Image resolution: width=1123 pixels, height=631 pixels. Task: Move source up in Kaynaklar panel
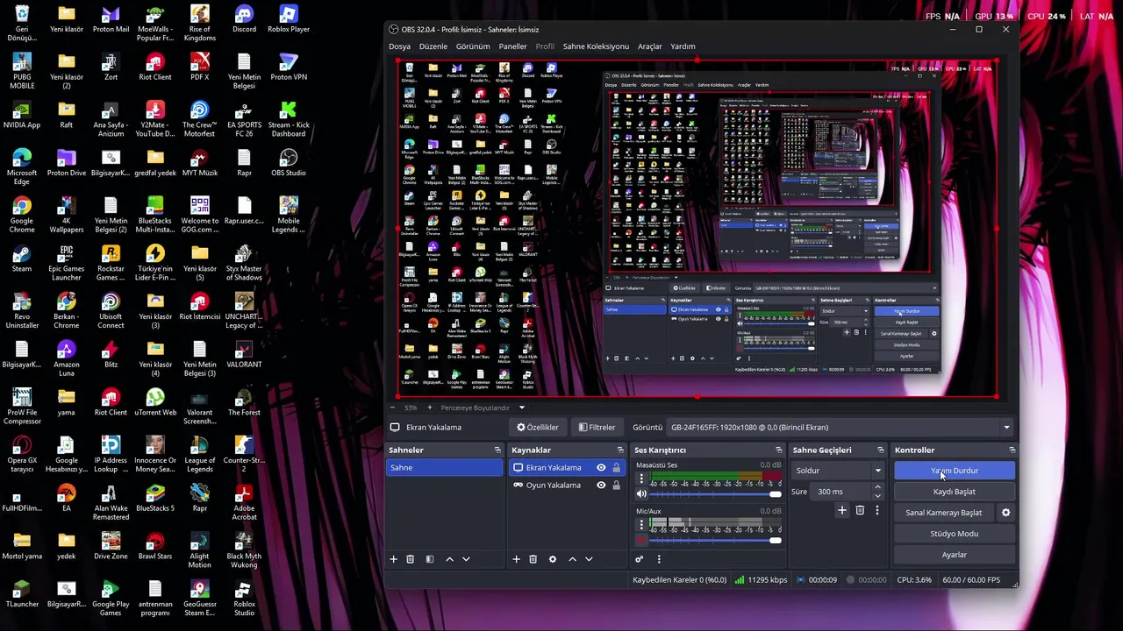(572, 559)
